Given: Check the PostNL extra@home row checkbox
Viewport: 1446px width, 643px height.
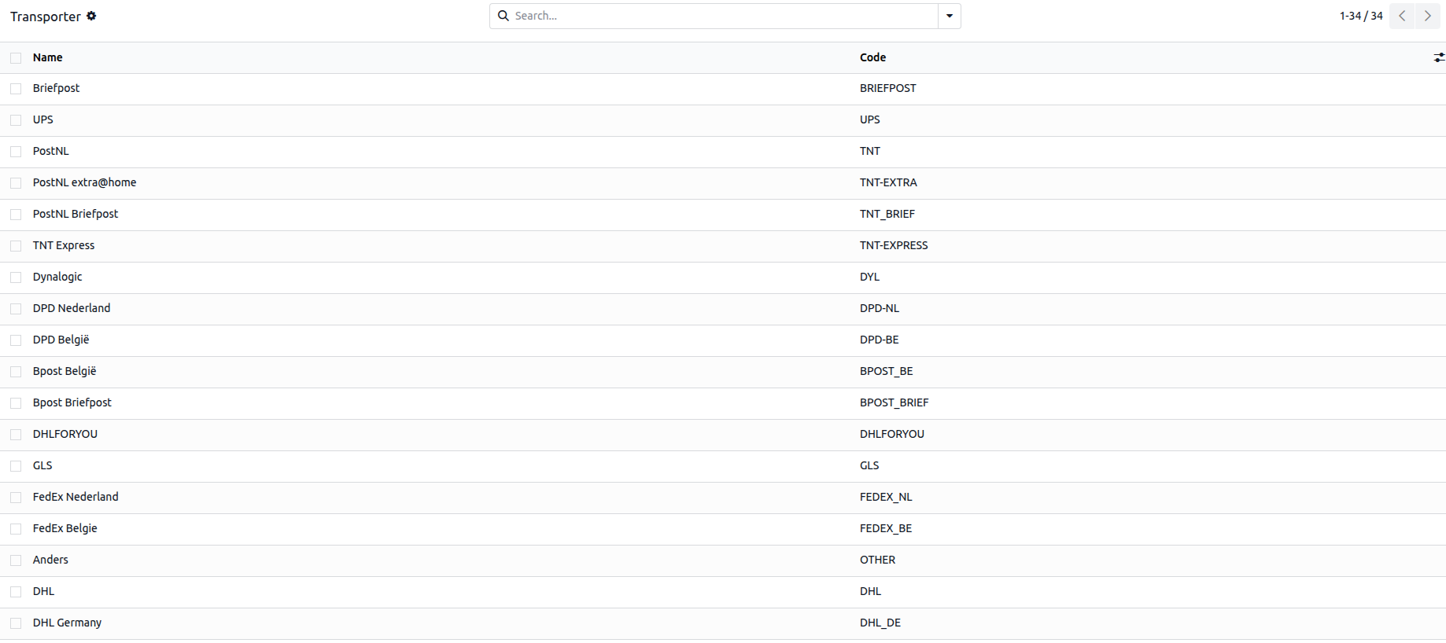Looking at the screenshot, I should 16,183.
